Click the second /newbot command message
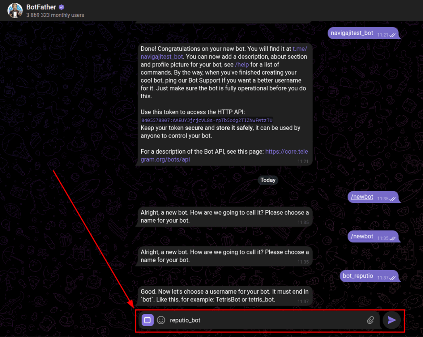This screenshot has width=423, height=337. coord(362,237)
